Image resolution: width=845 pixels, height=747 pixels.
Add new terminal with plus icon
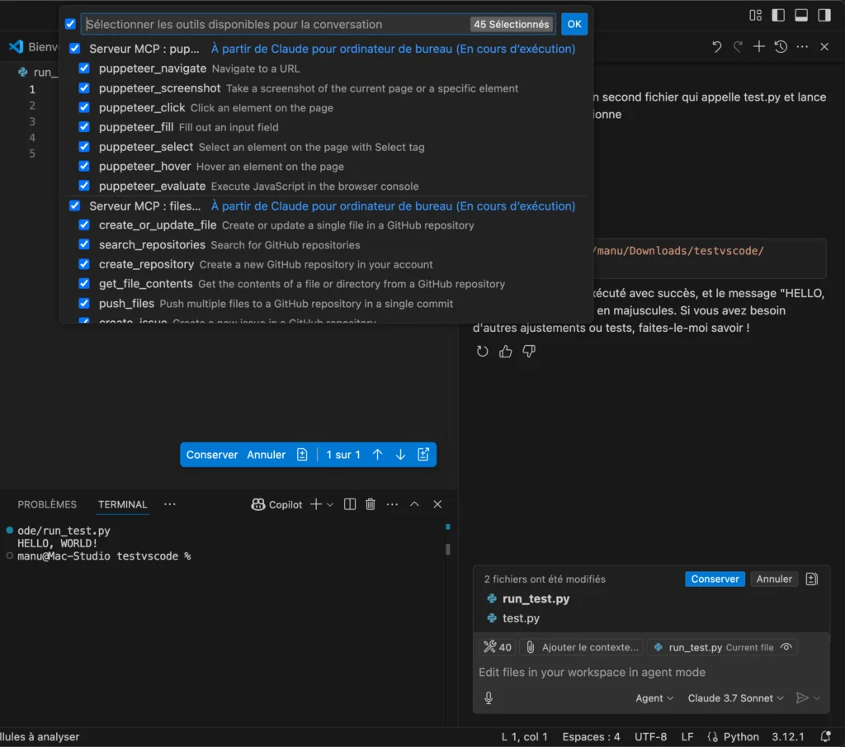click(316, 504)
